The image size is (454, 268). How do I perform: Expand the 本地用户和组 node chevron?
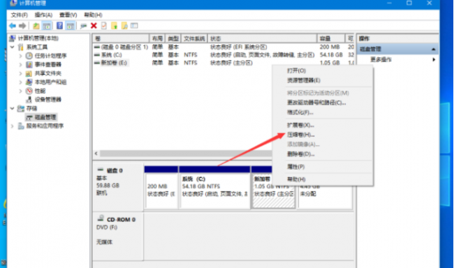coord(20,82)
